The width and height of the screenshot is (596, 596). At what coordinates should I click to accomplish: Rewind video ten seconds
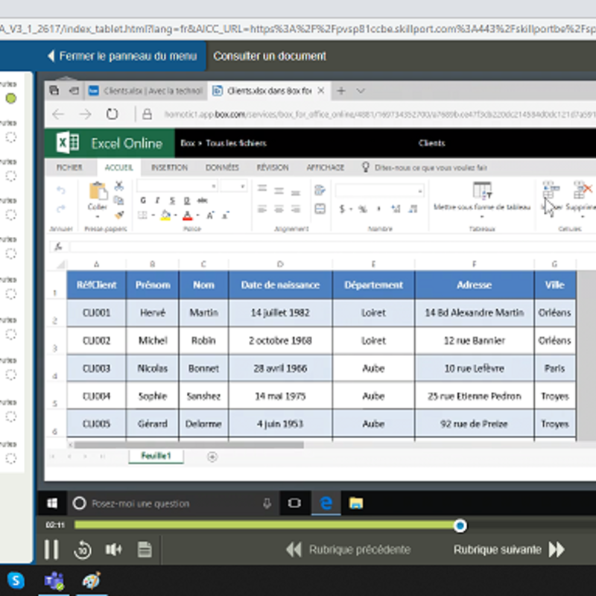pyautogui.click(x=83, y=550)
